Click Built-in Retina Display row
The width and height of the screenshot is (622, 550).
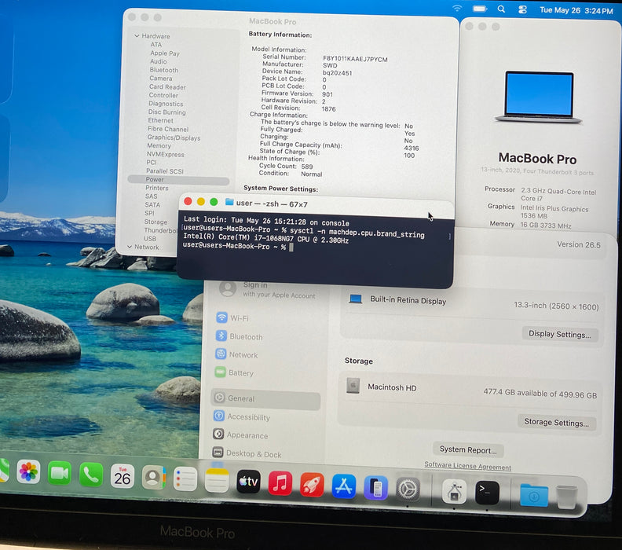473,302
